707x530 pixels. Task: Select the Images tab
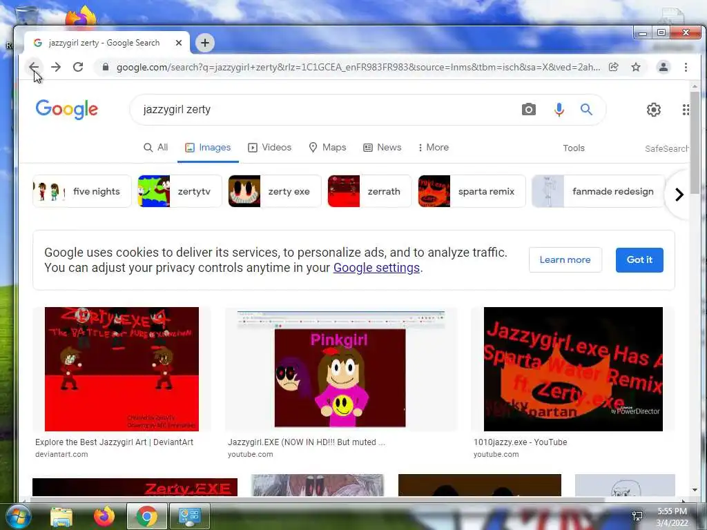click(208, 148)
